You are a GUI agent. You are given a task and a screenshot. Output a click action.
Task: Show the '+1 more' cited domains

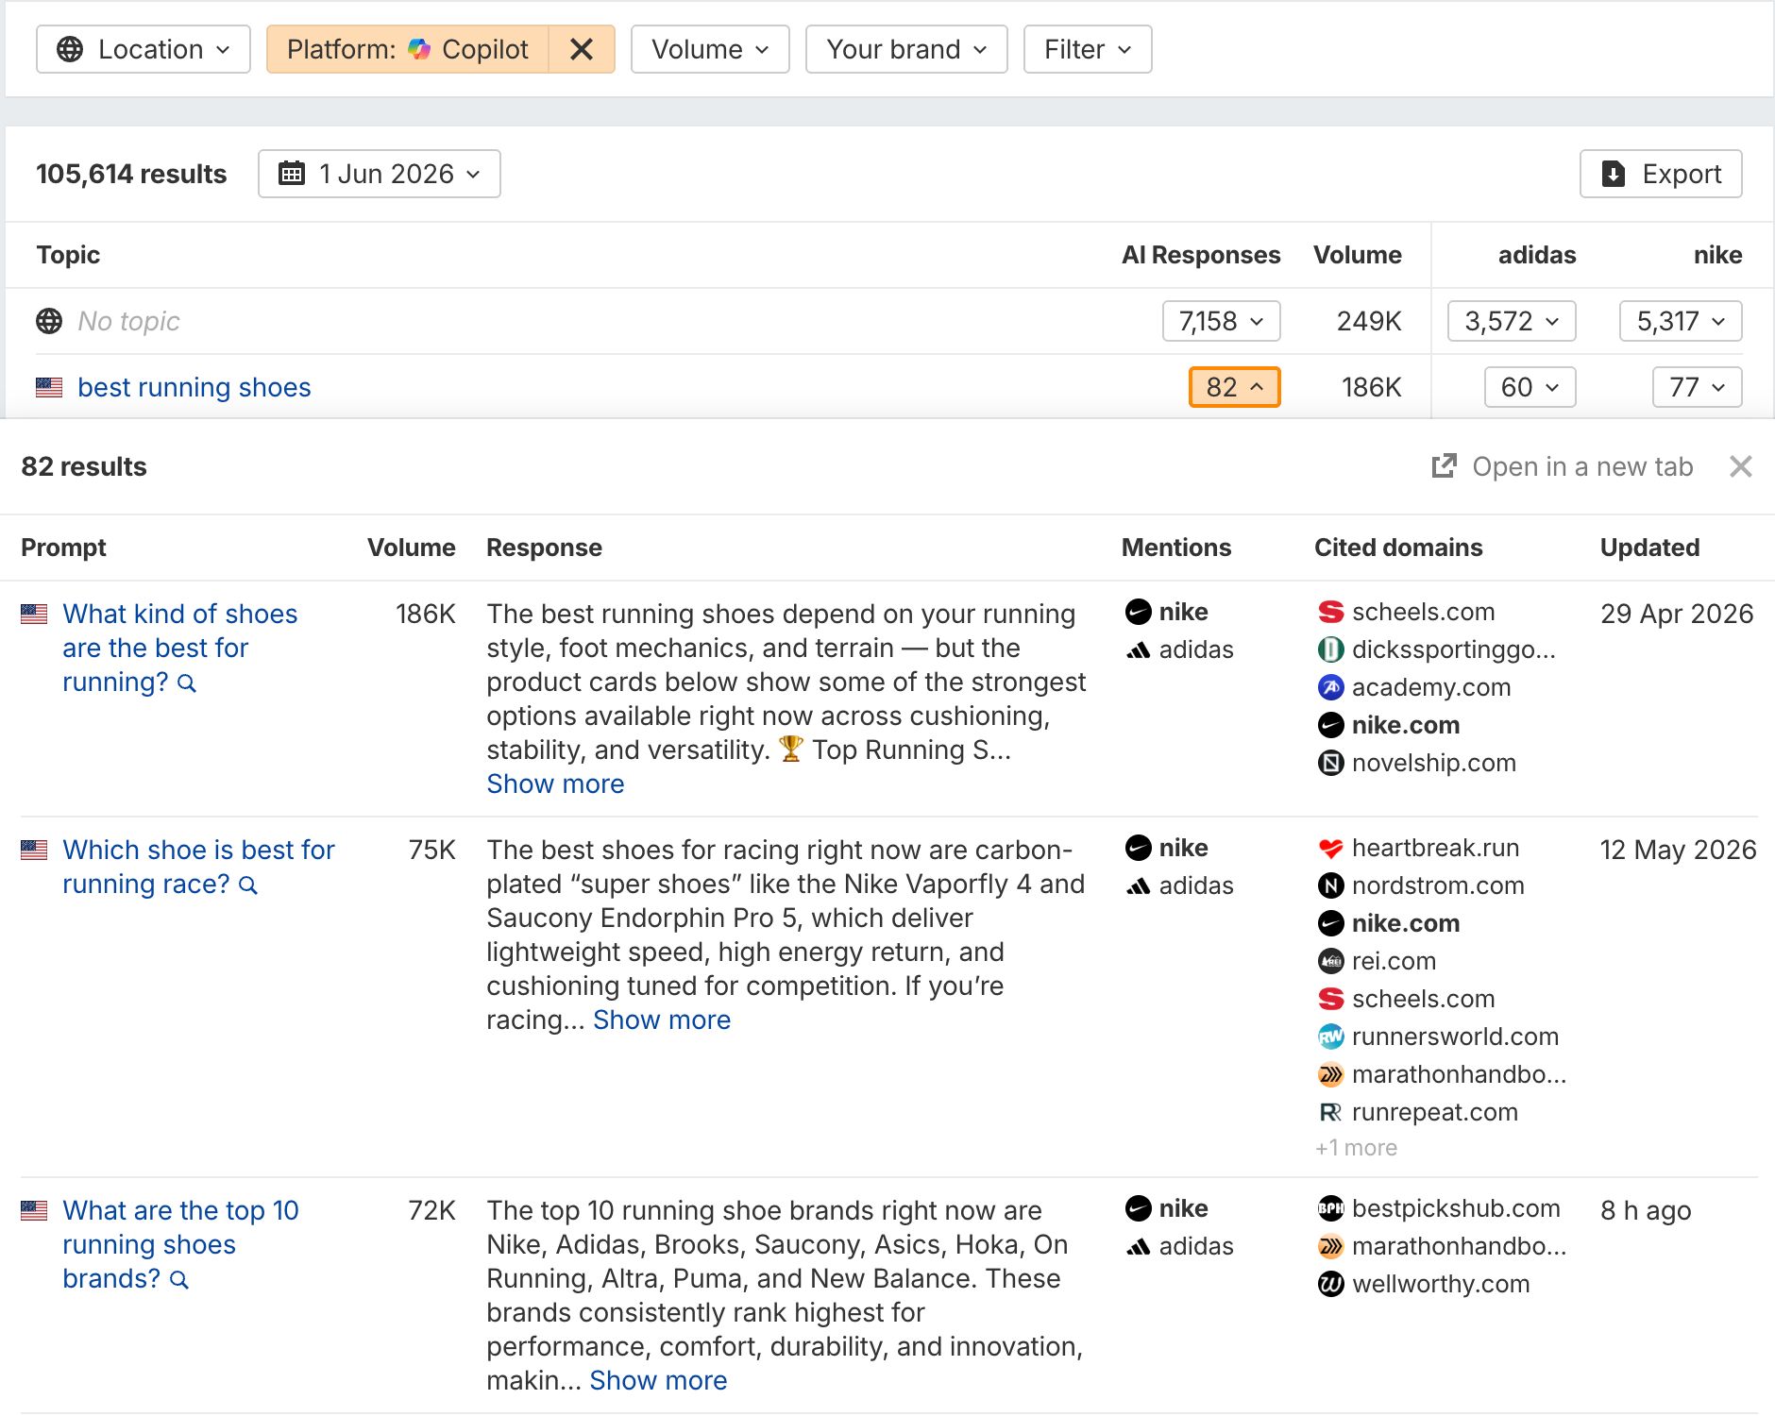click(x=1356, y=1148)
